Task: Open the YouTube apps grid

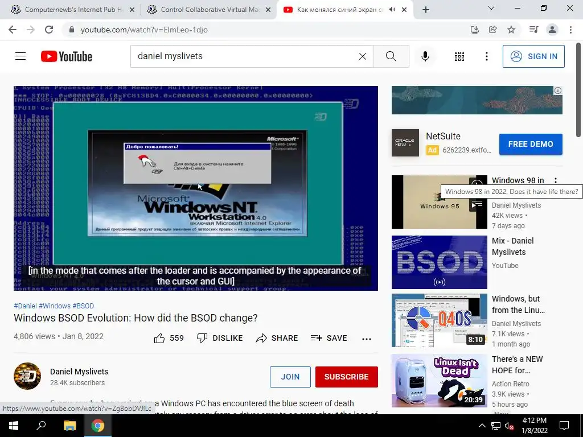Action: [x=459, y=56]
